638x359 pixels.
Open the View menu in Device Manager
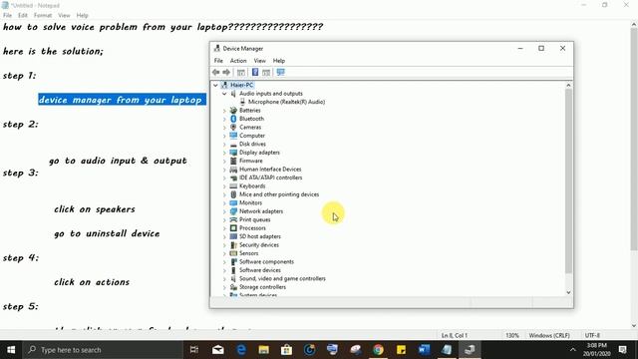coord(259,61)
